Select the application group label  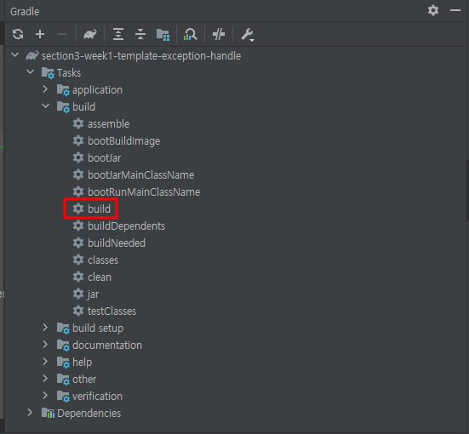tap(98, 90)
